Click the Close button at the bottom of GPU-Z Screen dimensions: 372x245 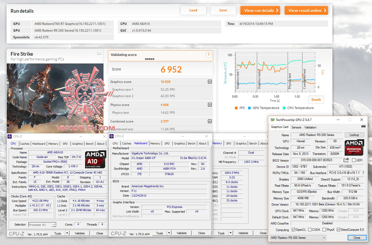click(x=357, y=238)
